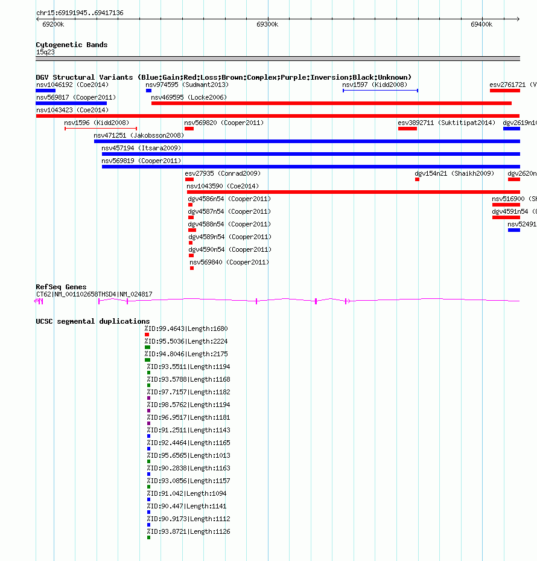Select the nsv516900 variant label
Image resolution: width=537 pixels, height=561 pixels.
[514, 199]
